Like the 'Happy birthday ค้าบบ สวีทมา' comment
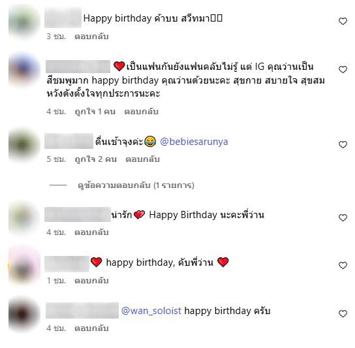Image resolution: width=355 pixels, height=348 pixels. [x=343, y=21]
